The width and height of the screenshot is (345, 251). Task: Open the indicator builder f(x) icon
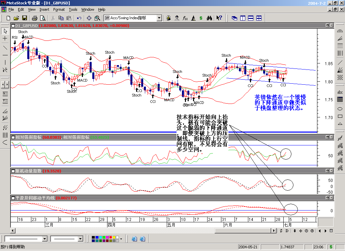pos(185,18)
